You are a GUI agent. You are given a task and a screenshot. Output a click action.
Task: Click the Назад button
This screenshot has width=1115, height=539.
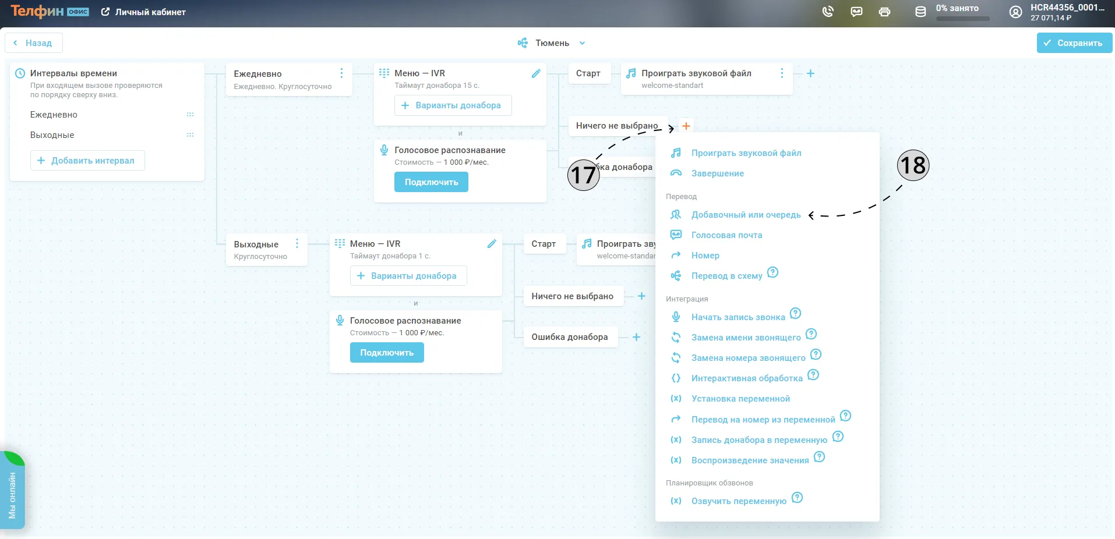34,43
